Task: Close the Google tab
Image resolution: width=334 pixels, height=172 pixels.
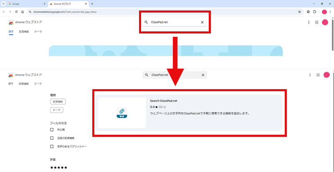Action: tap(44, 4)
